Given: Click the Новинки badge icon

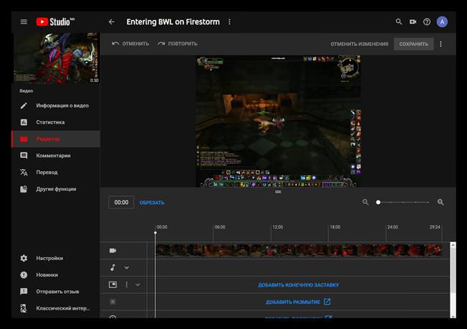Looking at the screenshot, I should (24, 275).
